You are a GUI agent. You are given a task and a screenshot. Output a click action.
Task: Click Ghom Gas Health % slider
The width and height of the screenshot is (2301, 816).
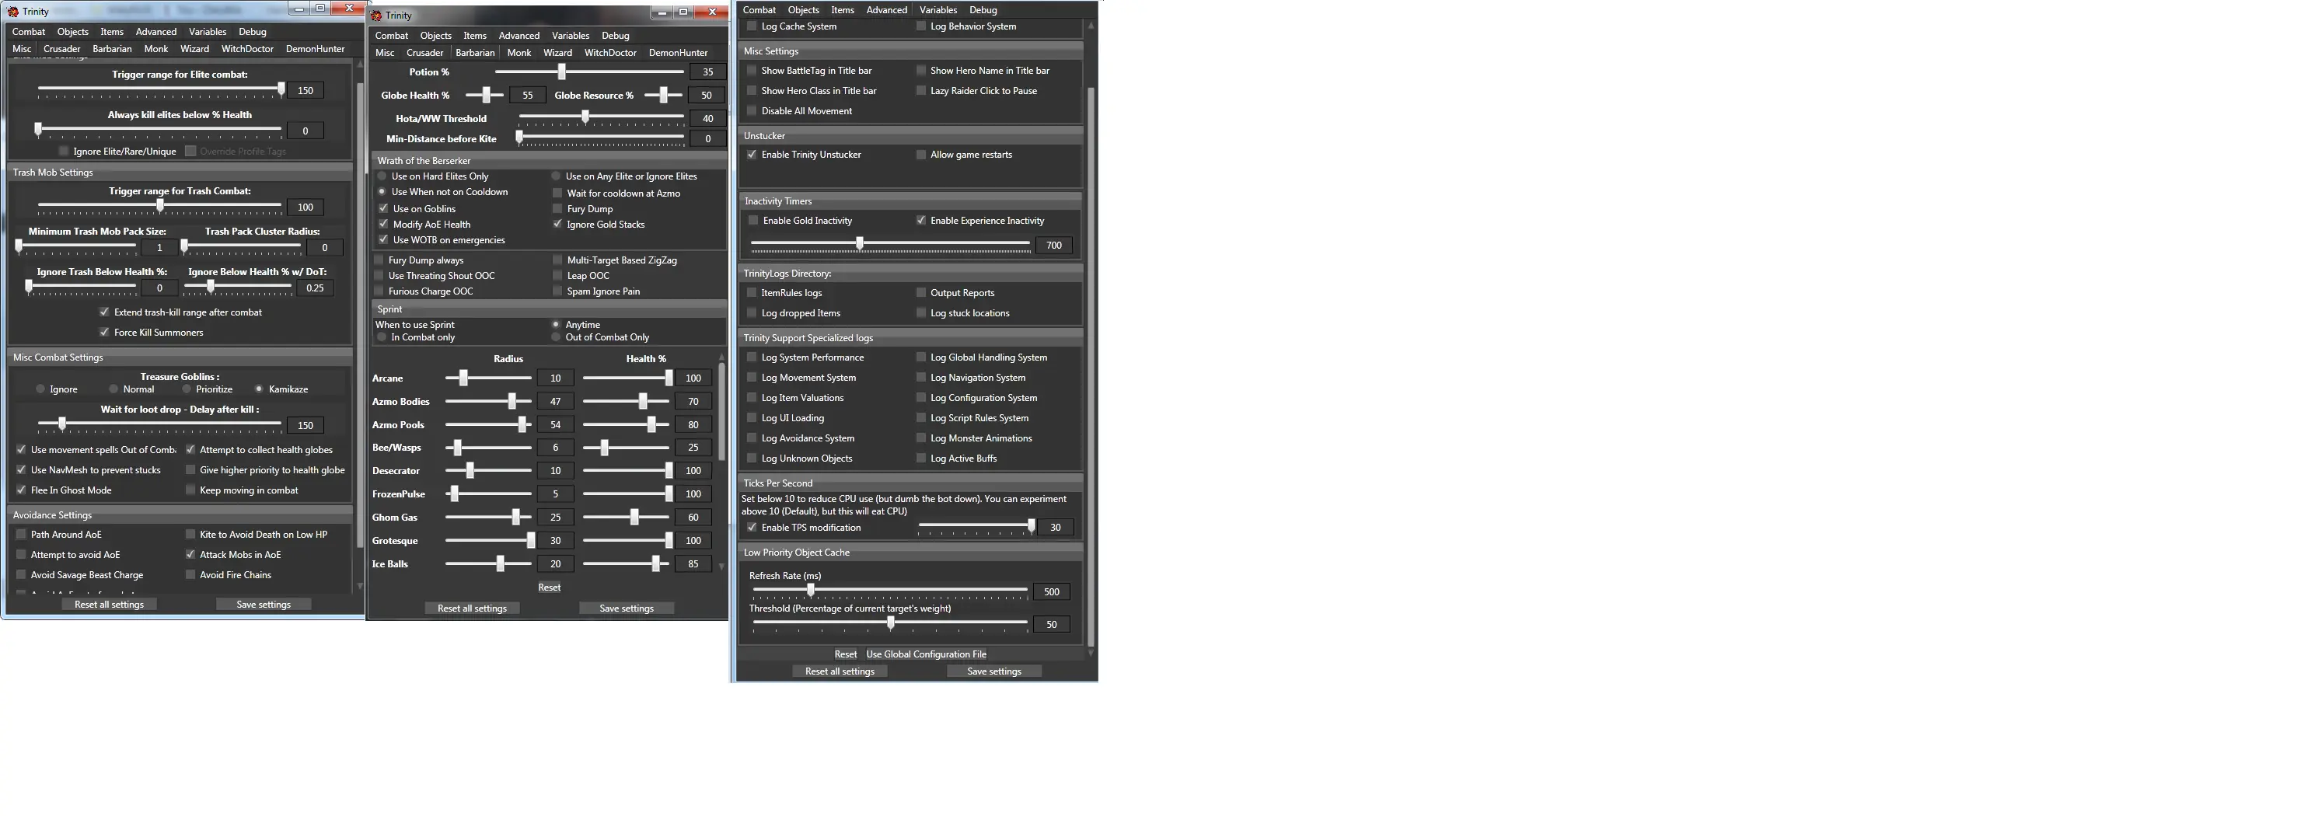(626, 517)
